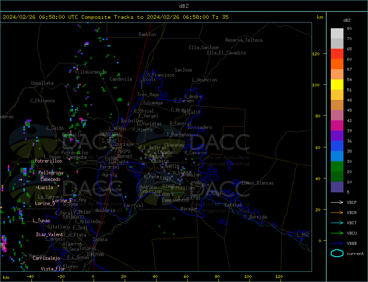Click the 'JUNIN' map label
The image size is (368, 282).
165,178
